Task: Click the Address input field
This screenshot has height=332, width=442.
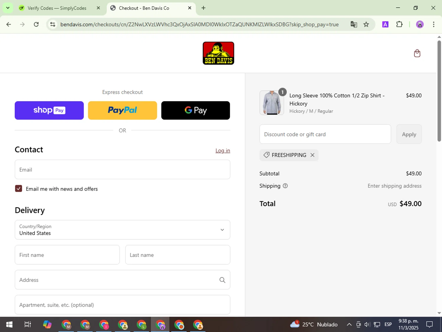Action: (122, 280)
